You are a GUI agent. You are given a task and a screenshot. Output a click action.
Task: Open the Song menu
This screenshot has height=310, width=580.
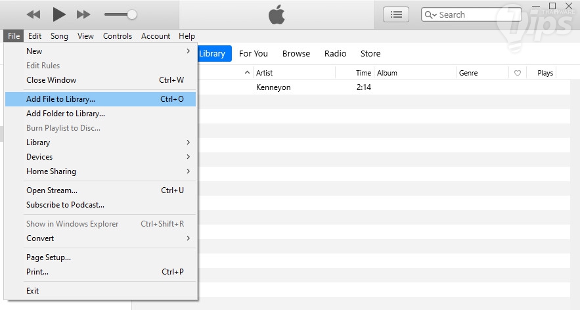(59, 36)
